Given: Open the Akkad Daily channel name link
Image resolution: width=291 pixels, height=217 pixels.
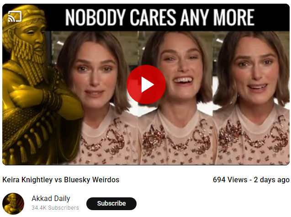Looking at the screenshot, I should coord(51,198).
